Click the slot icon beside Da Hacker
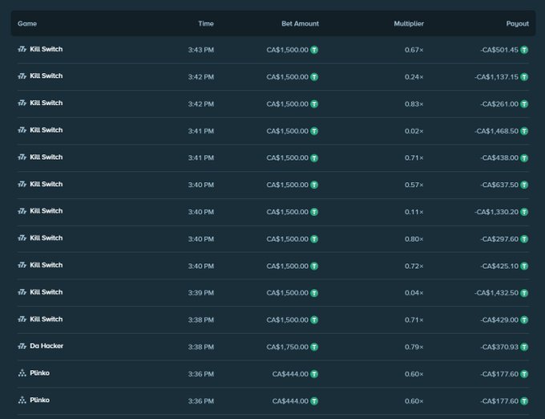545x419 pixels. 22,346
